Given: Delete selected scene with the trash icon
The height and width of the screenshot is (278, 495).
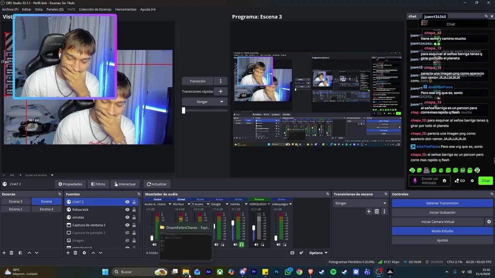Looking at the screenshot, I should [12, 253].
